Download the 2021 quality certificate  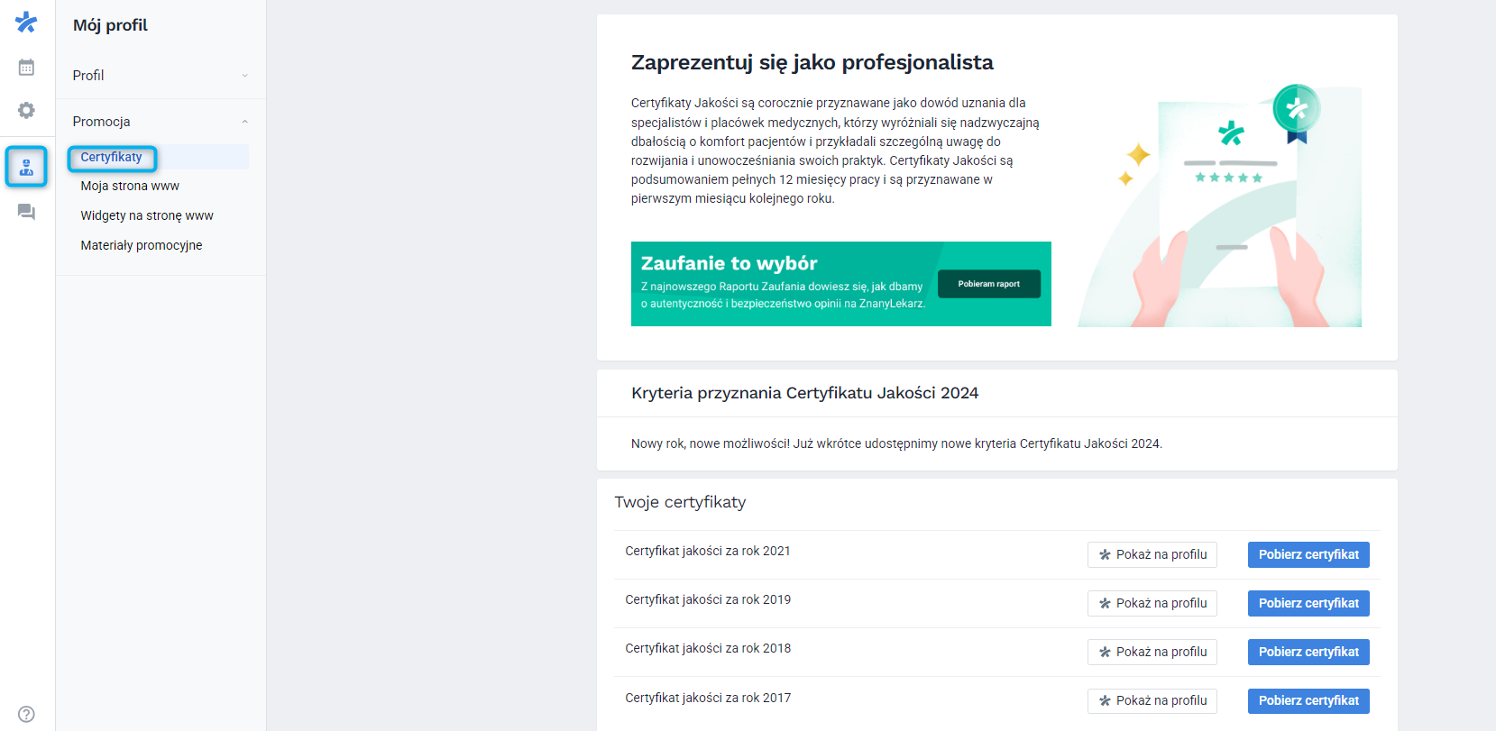1308,554
